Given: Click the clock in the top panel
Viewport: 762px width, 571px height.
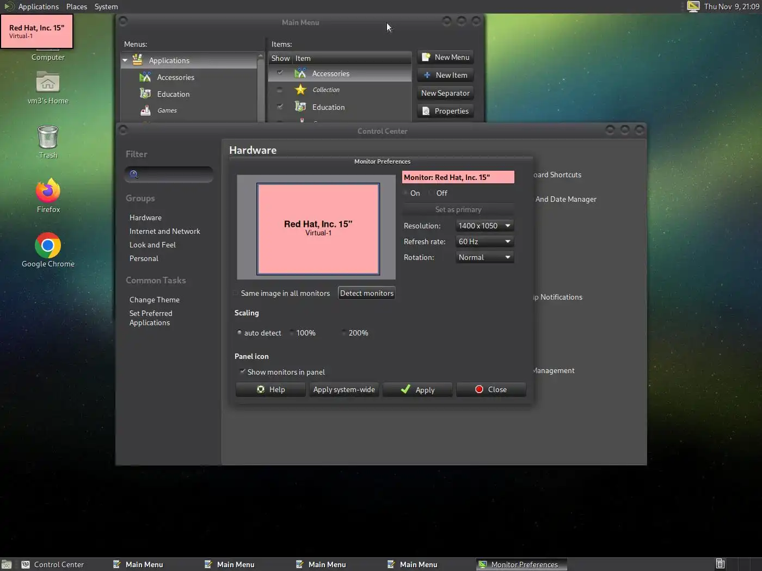Looking at the screenshot, I should (732, 7).
